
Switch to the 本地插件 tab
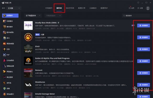(49, 8)
